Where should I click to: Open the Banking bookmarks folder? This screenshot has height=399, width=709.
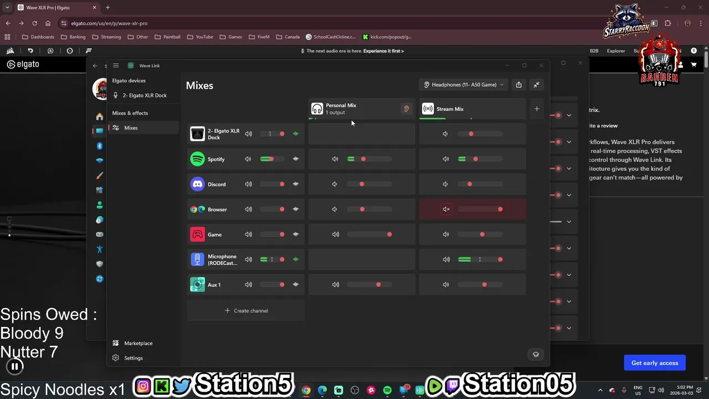tap(73, 37)
